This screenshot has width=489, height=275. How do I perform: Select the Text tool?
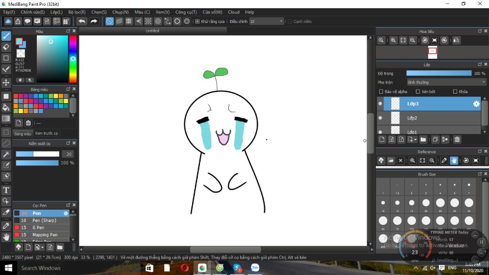click(x=6, y=190)
